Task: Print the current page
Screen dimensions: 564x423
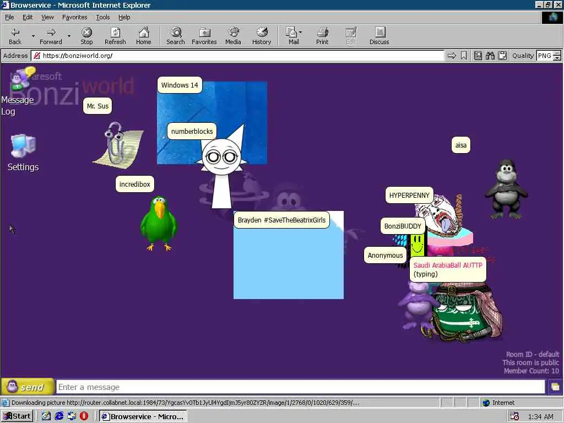Action: [x=322, y=36]
